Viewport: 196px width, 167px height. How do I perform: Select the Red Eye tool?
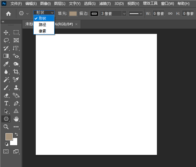tap(16, 56)
